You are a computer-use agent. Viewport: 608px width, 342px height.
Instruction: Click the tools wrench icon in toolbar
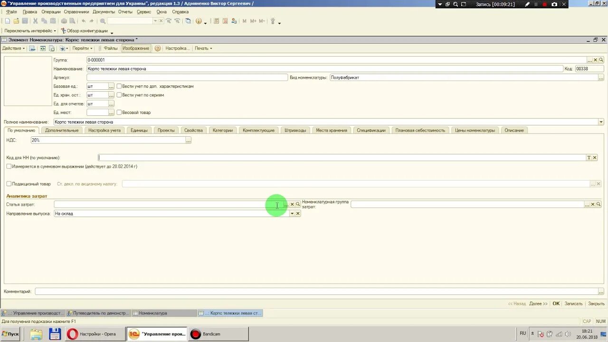point(273,21)
